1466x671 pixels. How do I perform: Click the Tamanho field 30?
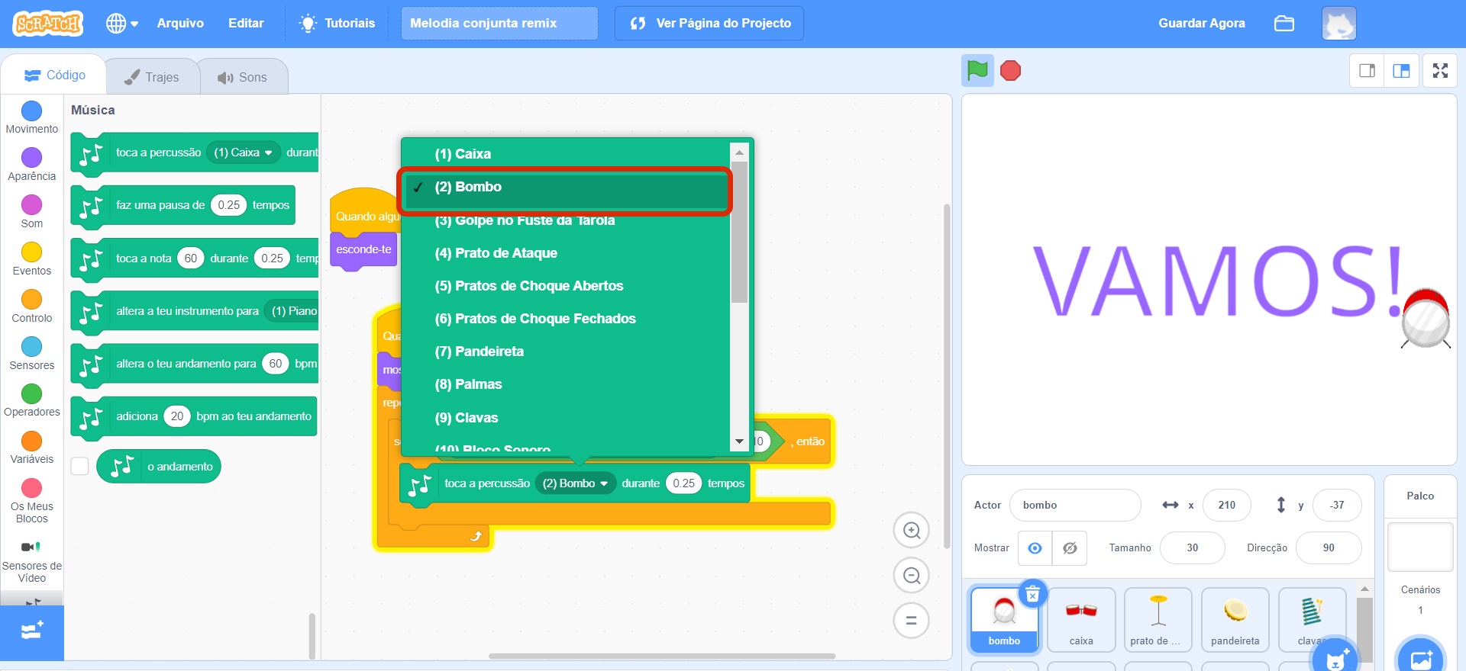click(x=1193, y=548)
